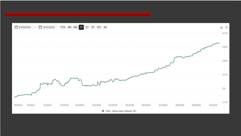The height and width of the screenshot is (136, 241).
Task: Select the active 1Y range button
Action: (81, 27)
